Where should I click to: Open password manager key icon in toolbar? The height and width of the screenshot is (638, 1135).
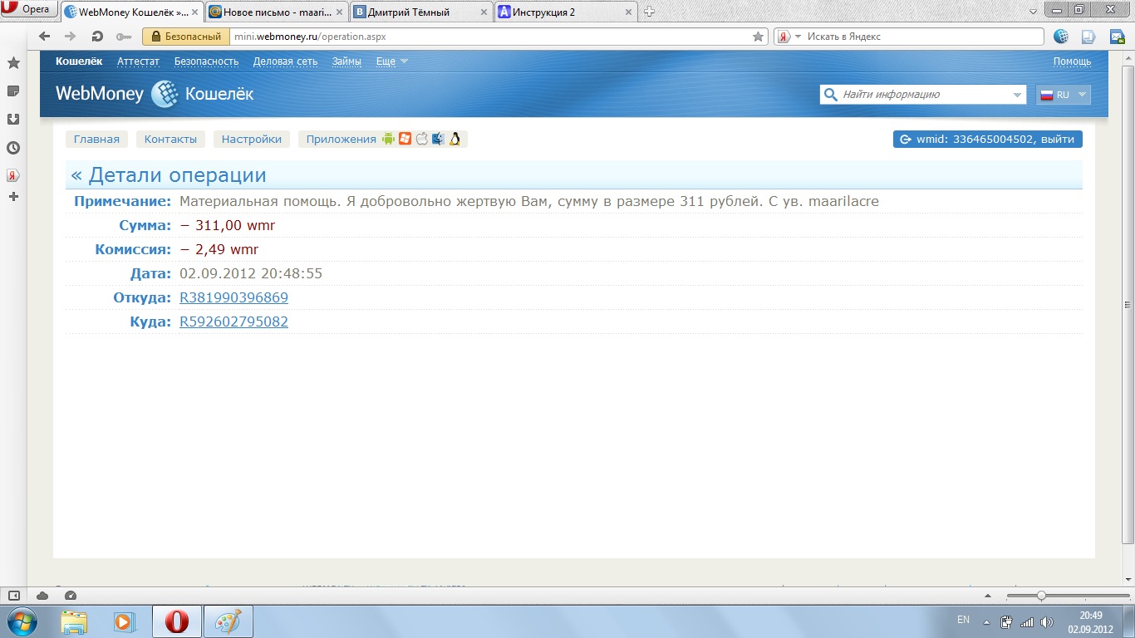point(124,37)
